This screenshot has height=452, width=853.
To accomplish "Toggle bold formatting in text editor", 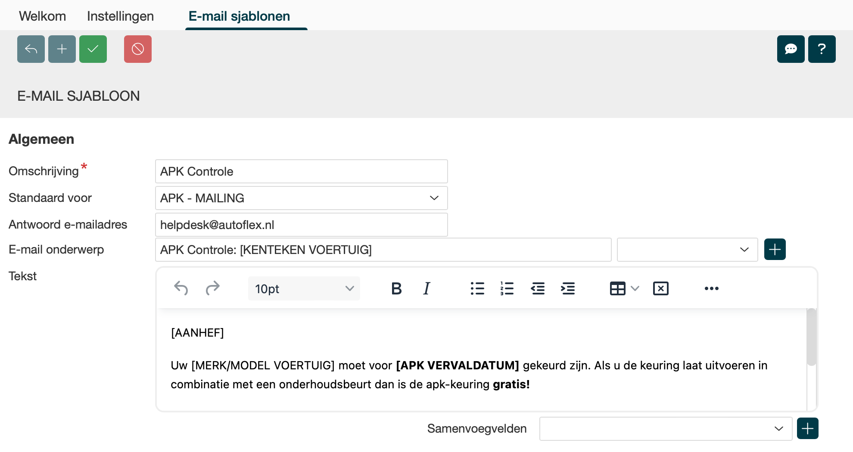I will tap(396, 288).
